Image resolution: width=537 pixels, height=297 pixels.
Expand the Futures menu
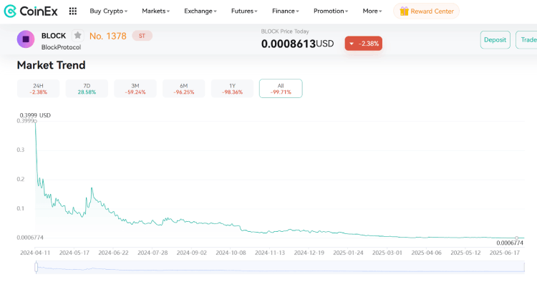click(244, 11)
